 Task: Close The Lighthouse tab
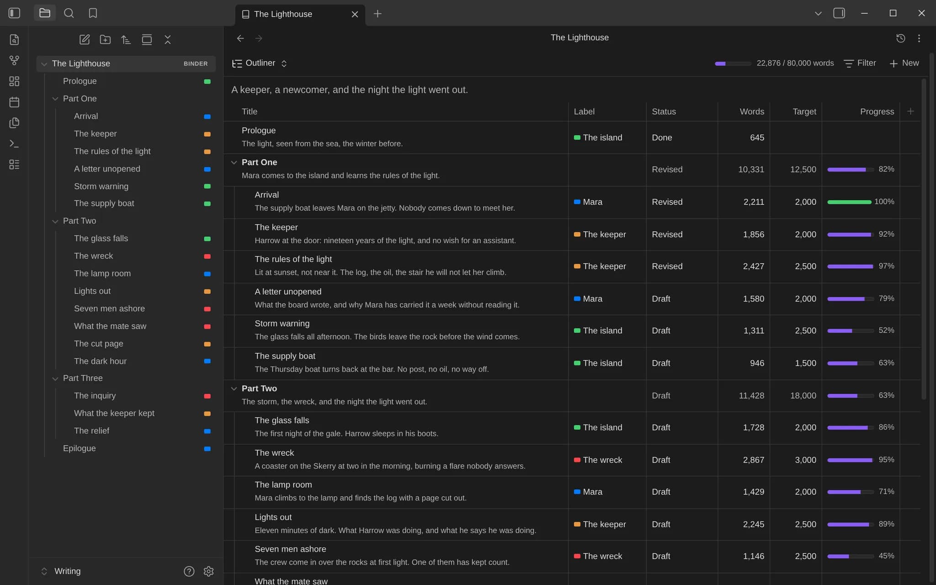(x=355, y=14)
